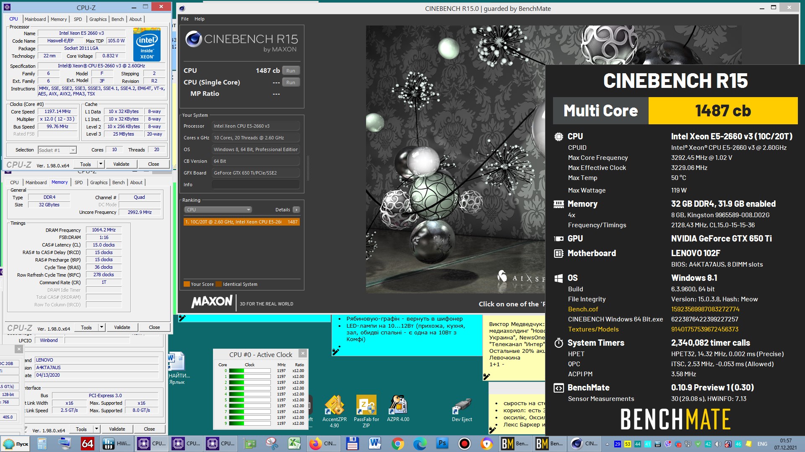Run the CPU multi-core benchmark

coord(291,71)
